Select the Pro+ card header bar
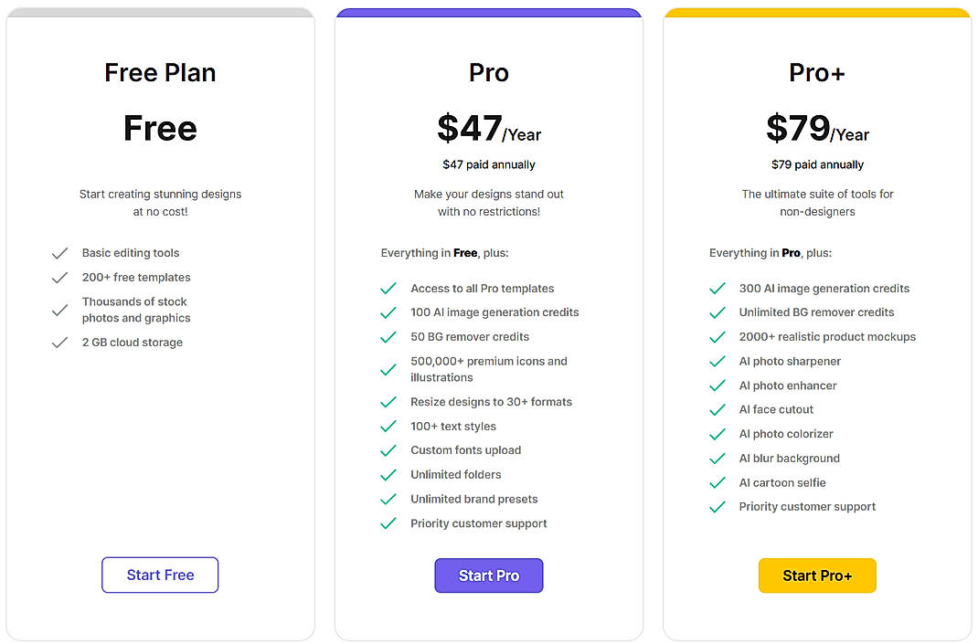978x644 pixels. (817, 13)
